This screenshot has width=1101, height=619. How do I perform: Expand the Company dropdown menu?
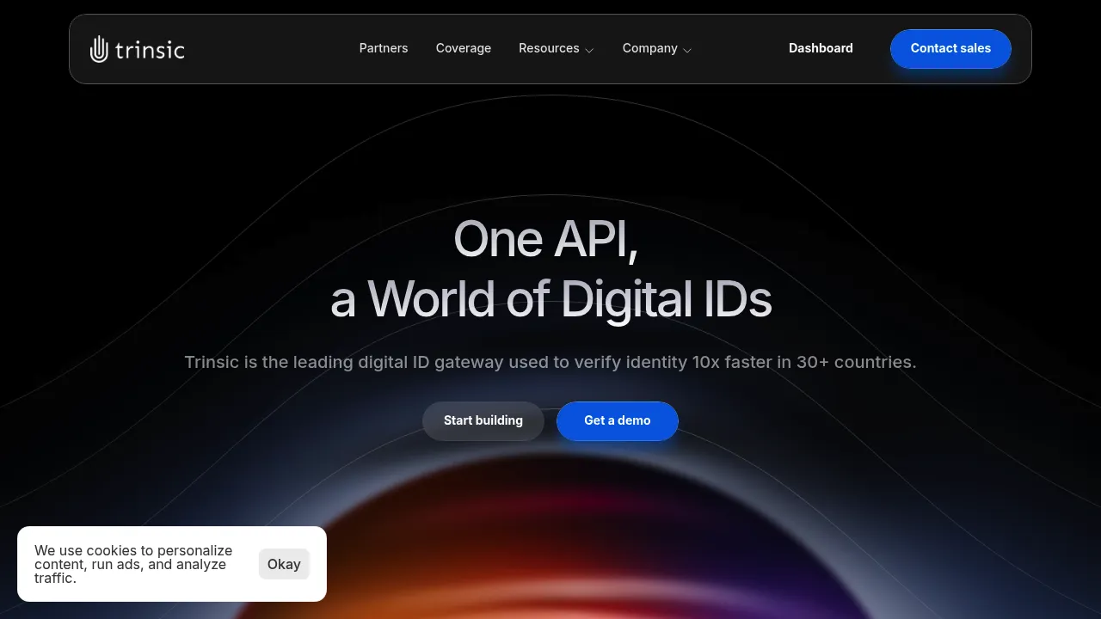click(x=657, y=48)
